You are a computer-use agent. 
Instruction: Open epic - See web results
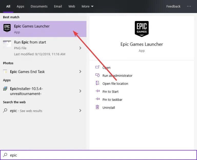pos(43,111)
